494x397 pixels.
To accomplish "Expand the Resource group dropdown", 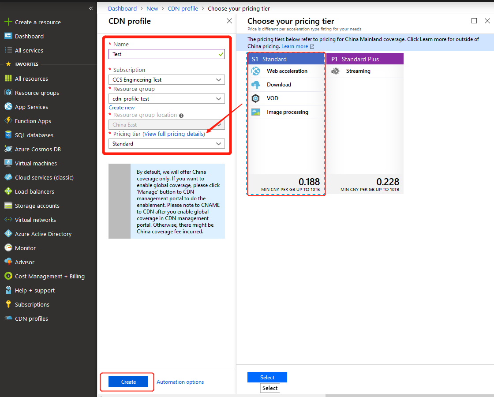I will point(166,99).
